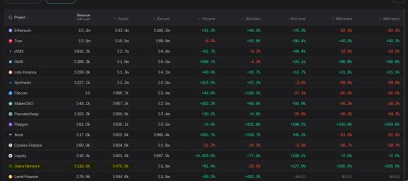Click the MakerDAO logo icon
The width and height of the screenshot is (408, 181).
pyautogui.click(x=10, y=104)
